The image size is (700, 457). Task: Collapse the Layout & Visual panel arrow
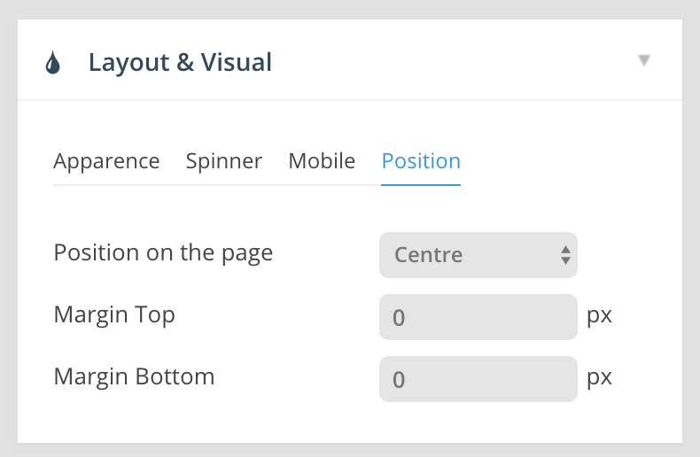coord(644,60)
